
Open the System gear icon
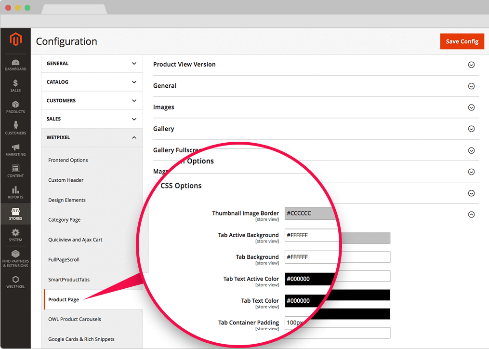click(15, 235)
